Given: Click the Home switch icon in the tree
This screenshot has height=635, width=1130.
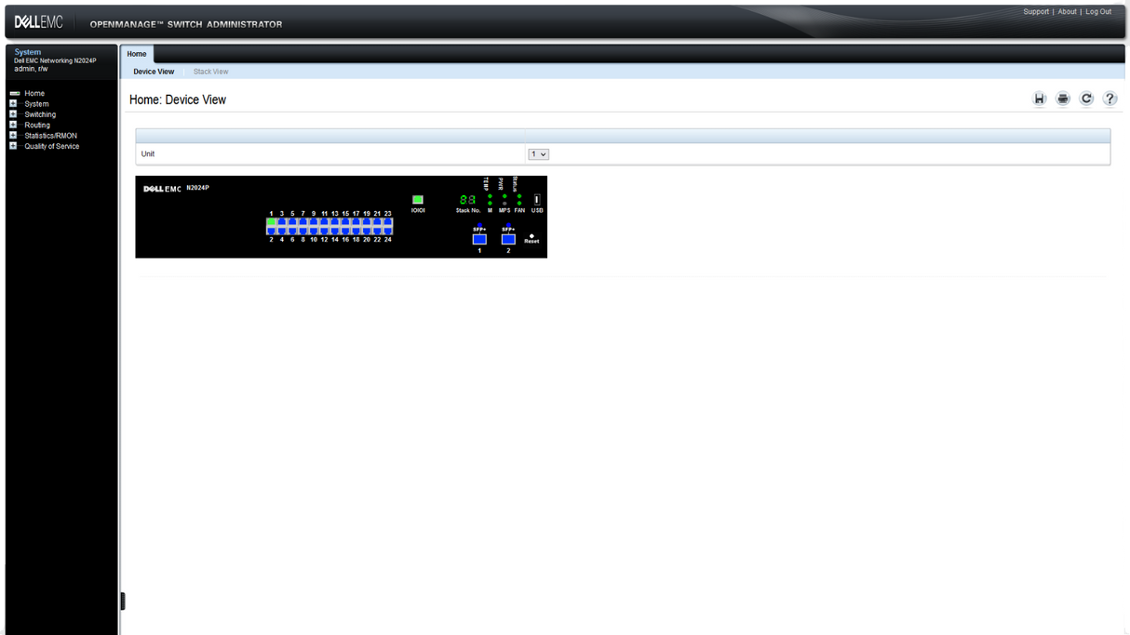Looking at the screenshot, I should tap(15, 93).
